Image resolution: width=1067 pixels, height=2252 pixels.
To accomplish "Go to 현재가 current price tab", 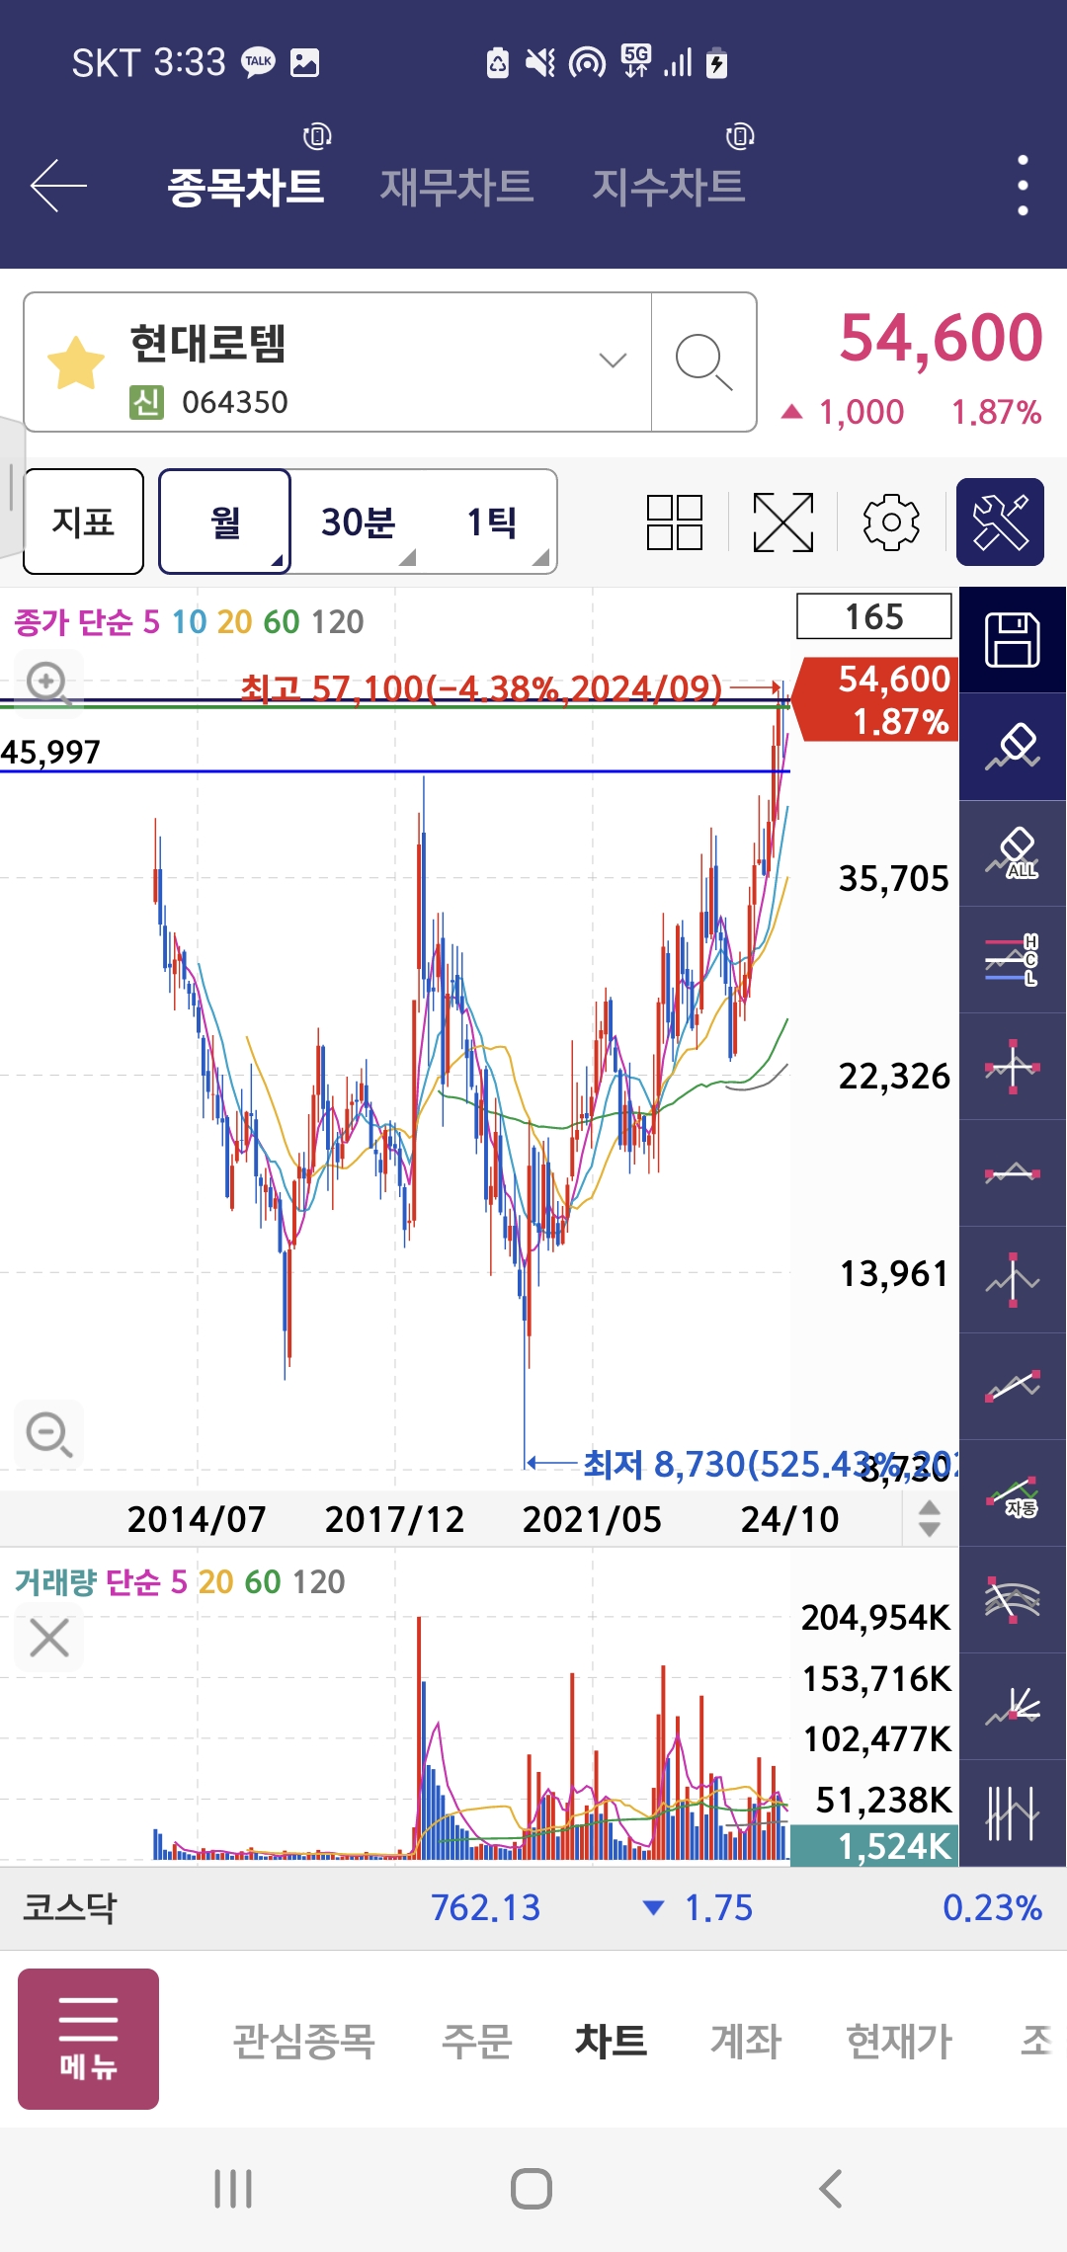I will point(899,2041).
